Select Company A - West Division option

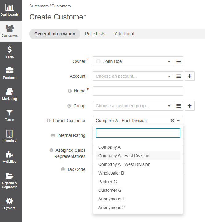pos(124,164)
